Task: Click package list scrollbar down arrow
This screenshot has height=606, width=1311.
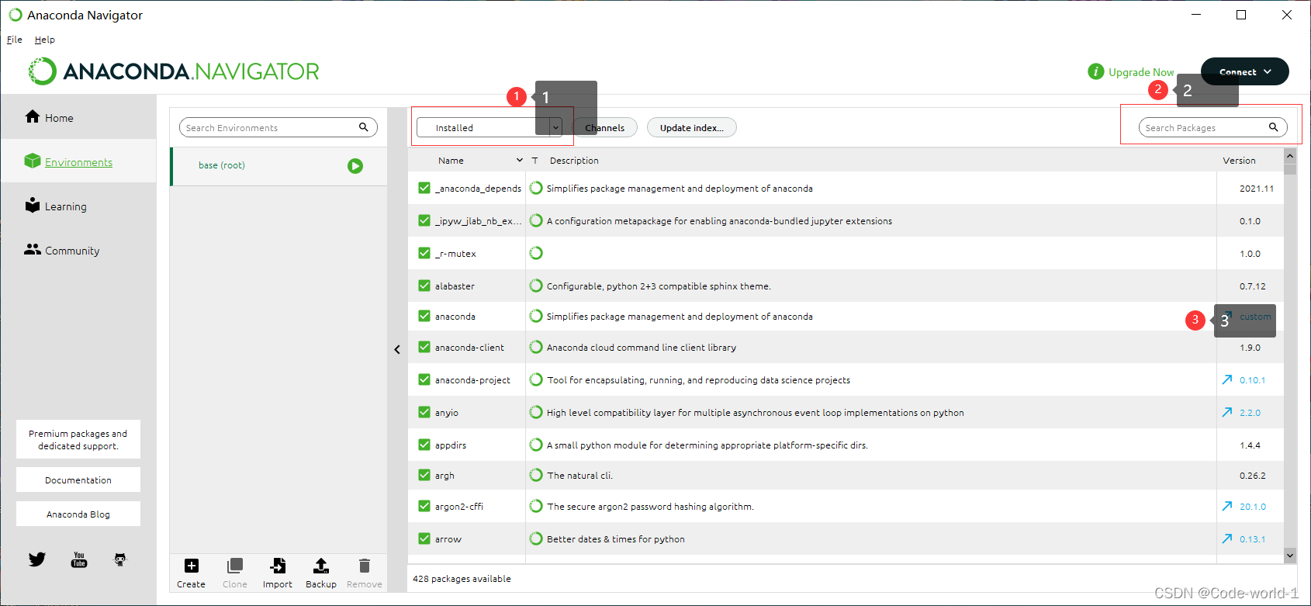Action: pos(1290,556)
